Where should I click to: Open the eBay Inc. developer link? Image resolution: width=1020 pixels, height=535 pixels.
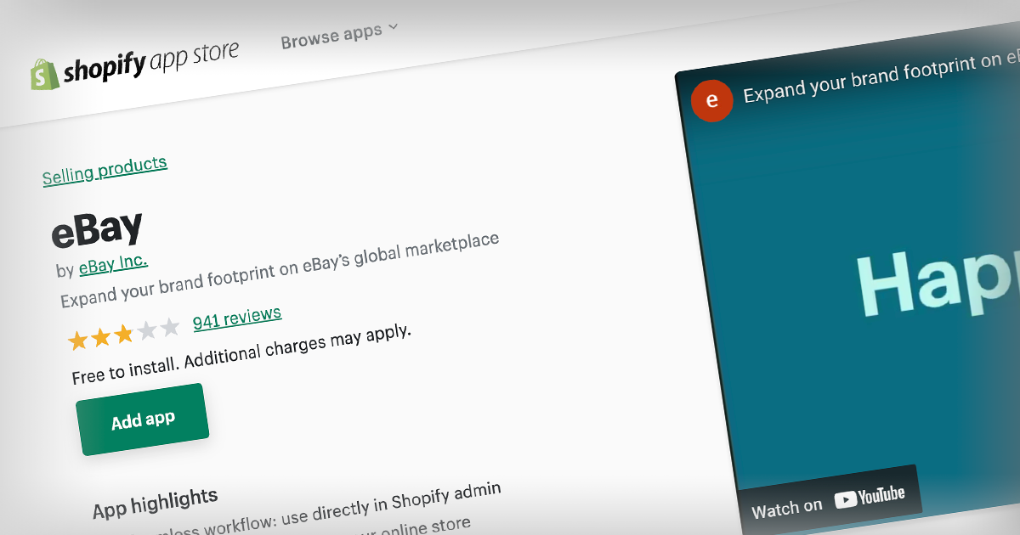pyautogui.click(x=113, y=265)
